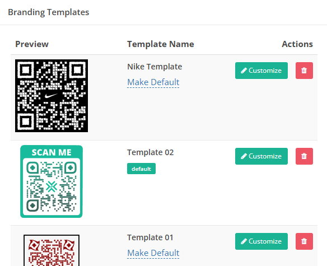This screenshot has height=266, width=327.
Task: Click the Preview column header
Action: tap(32, 44)
